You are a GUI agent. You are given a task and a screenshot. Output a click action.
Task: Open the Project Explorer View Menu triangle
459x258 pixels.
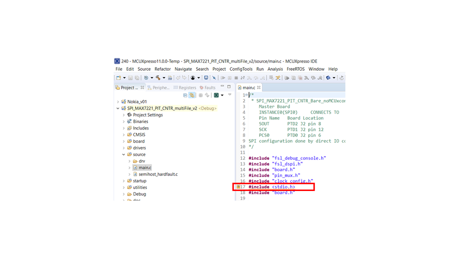pyautogui.click(x=229, y=95)
